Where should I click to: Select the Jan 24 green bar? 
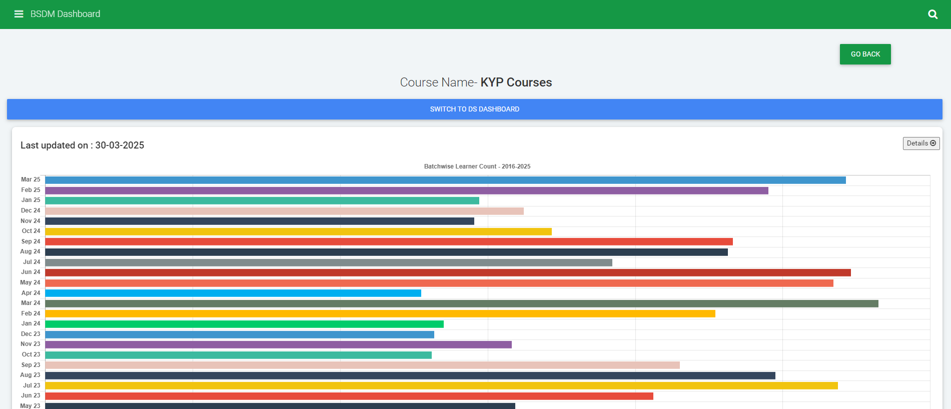pyautogui.click(x=245, y=324)
